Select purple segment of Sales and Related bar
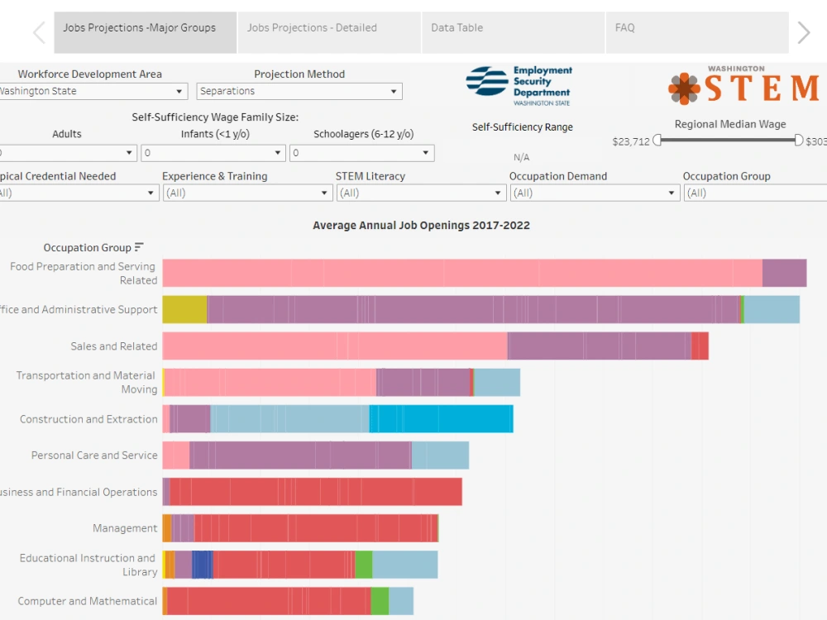Image resolution: width=827 pixels, height=620 pixels. tap(599, 346)
